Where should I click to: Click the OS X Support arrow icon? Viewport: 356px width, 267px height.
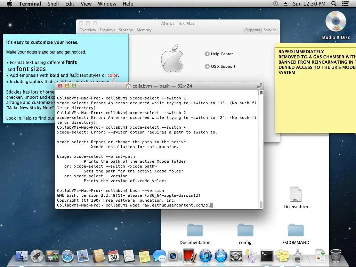click(207, 66)
